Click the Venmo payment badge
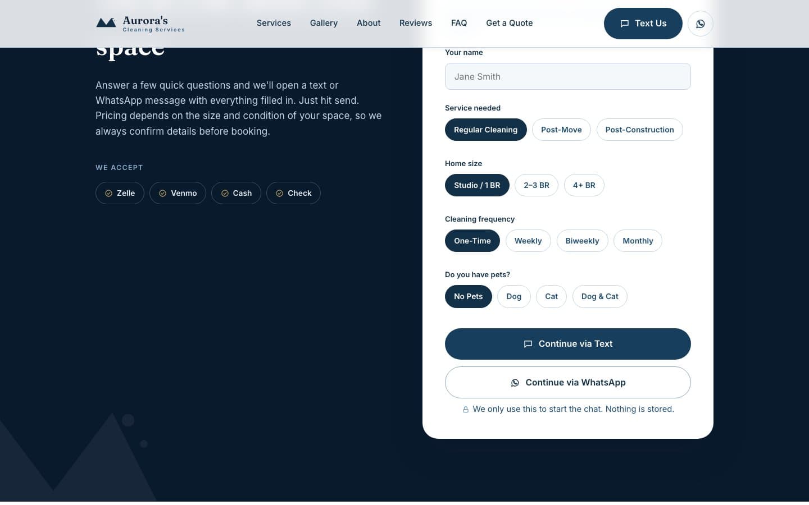The height and width of the screenshot is (505, 809). pyautogui.click(x=178, y=193)
